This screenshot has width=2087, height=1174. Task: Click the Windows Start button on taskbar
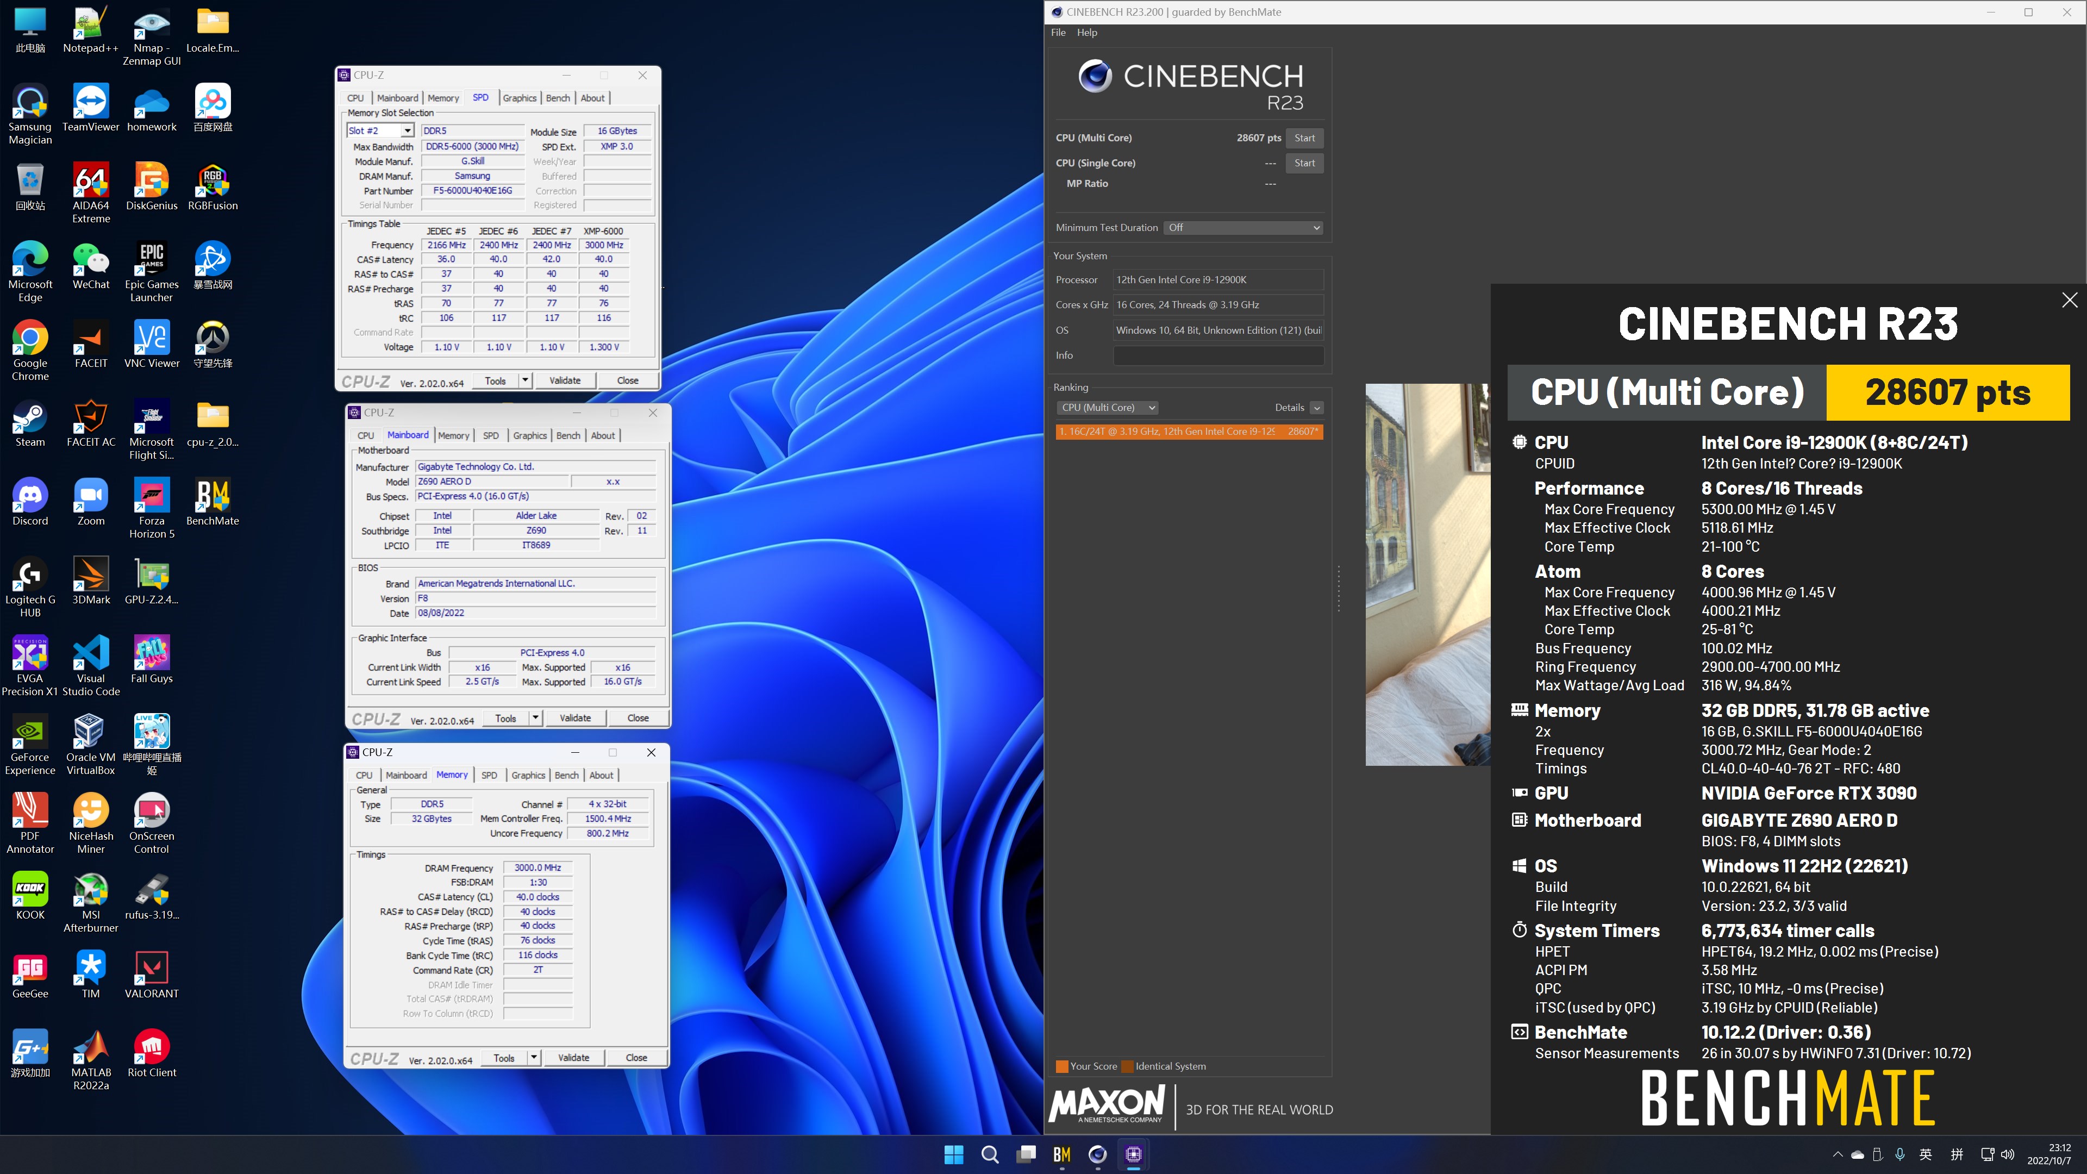pyautogui.click(x=954, y=1154)
